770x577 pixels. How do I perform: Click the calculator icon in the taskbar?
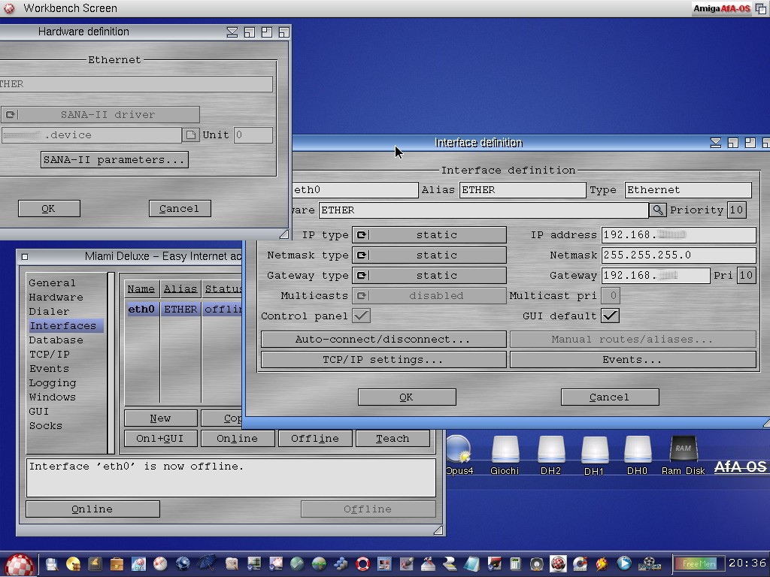pos(516,563)
